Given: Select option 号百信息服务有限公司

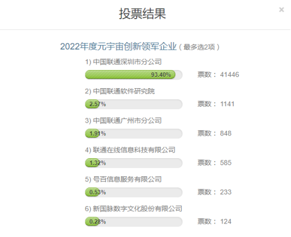Looking at the screenshot, I should click(x=123, y=179).
